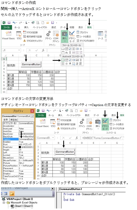Click the View Object icon in VBAProject pane
137x210 pixels.
click(5, 194)
